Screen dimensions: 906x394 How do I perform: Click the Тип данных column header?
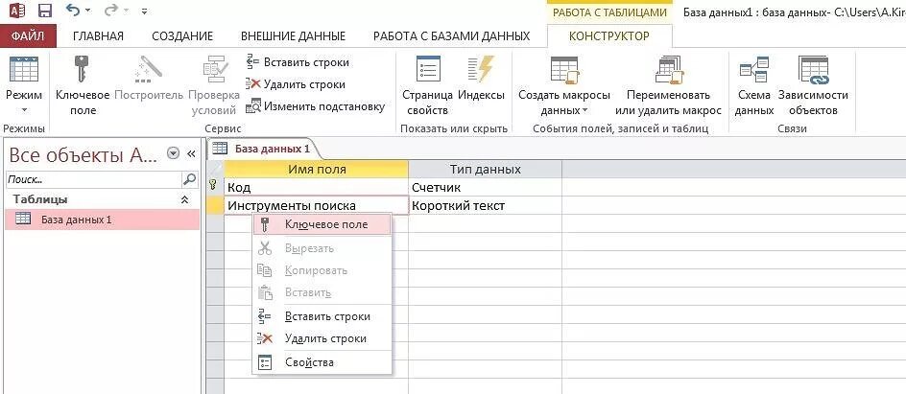(486, 169)
